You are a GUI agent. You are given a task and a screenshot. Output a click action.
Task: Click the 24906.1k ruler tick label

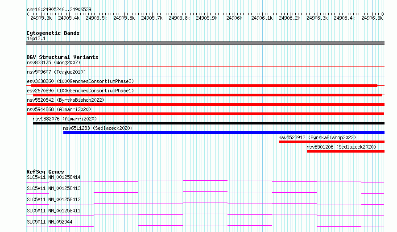point(262,18)
